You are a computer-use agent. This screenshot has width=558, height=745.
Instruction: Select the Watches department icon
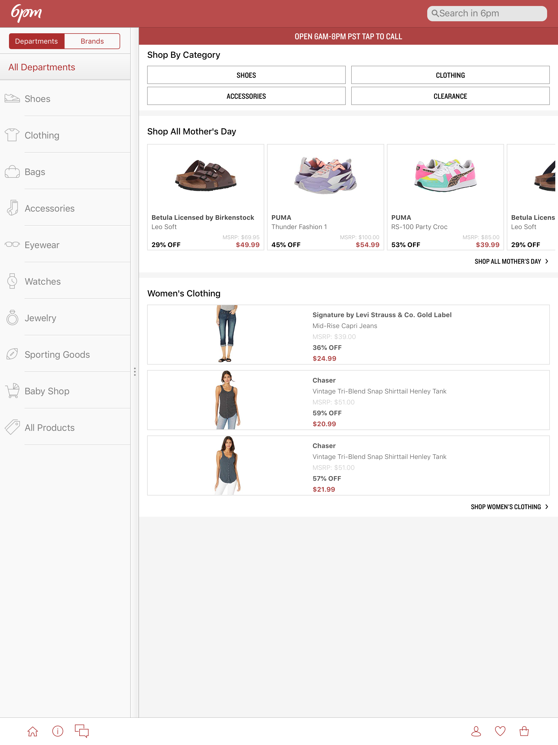click(12, 281)
